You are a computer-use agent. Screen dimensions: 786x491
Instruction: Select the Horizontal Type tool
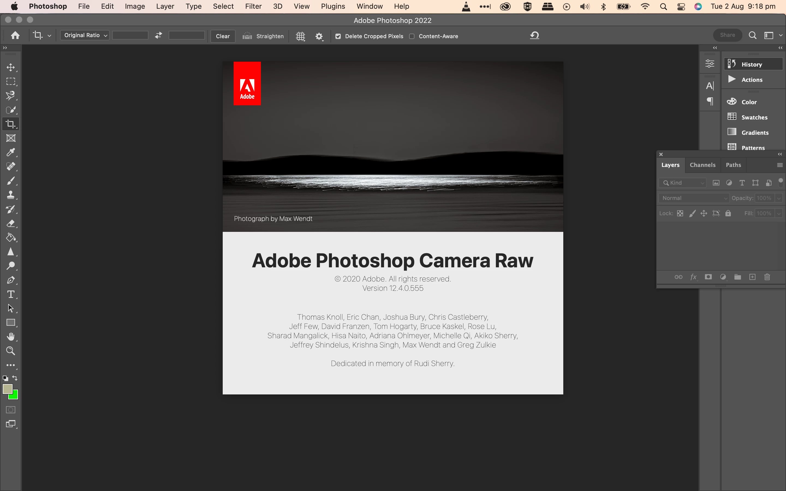[11, 294]
